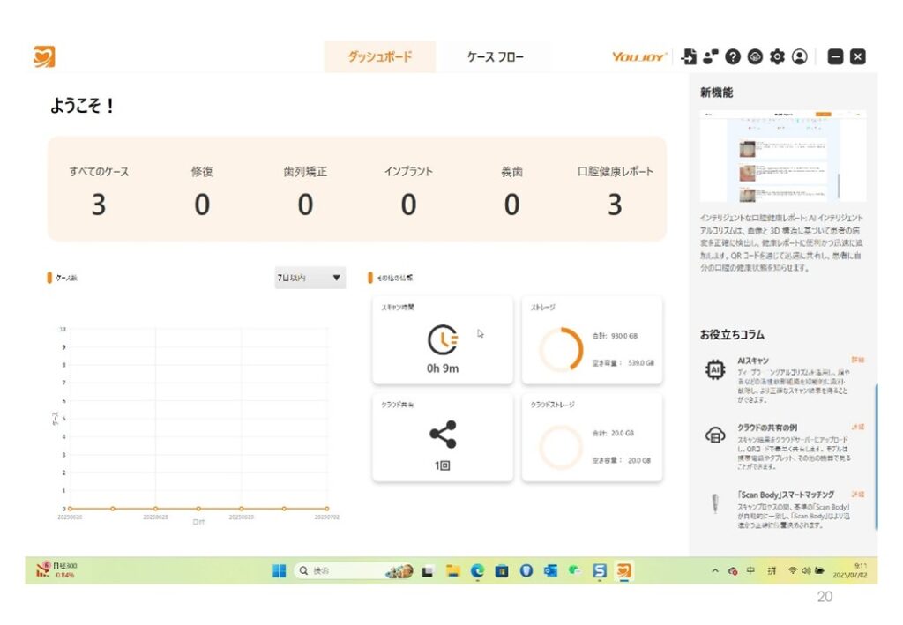
Task: Click the user account profile icon
Action: click(x=800, y=56)
